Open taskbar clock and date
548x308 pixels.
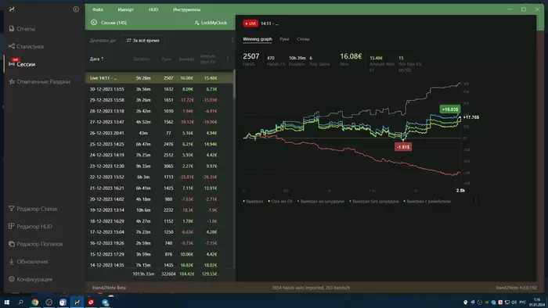point(536,302)
